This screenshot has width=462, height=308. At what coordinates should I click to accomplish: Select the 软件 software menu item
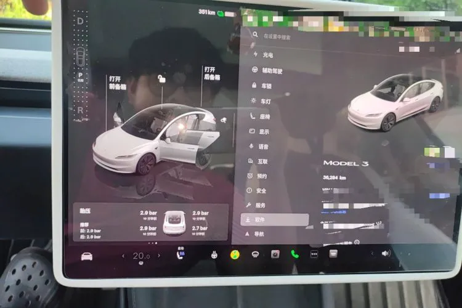click(275, 219)
